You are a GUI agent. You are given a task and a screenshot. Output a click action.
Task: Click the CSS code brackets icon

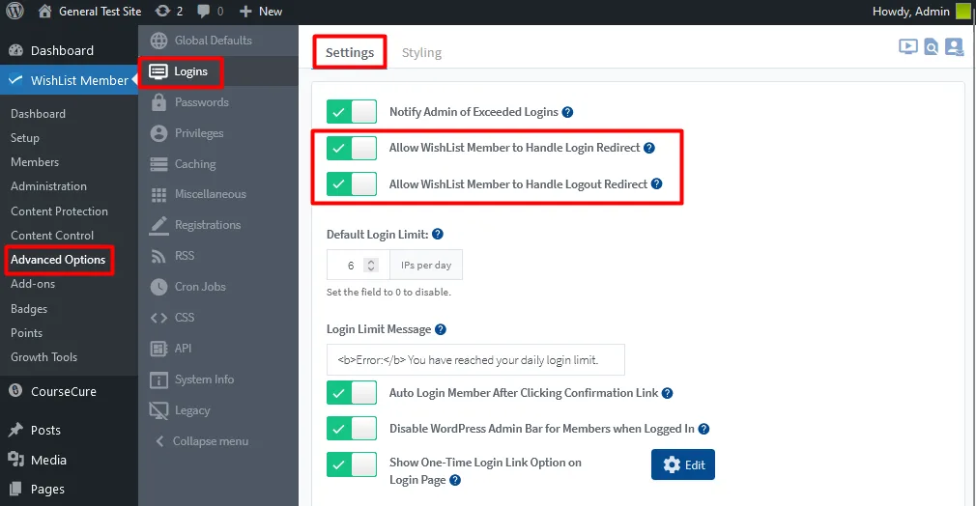coord(158,318)
